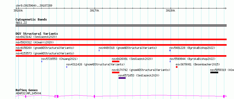
Task: Click the nsv6423142 (Sedlazeck2020) variant label
Action: point(36,37)
